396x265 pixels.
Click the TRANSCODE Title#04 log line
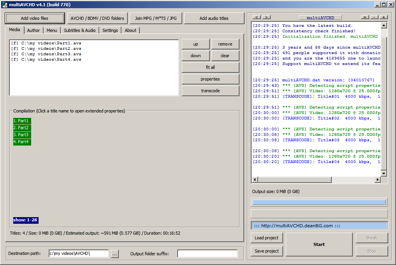point(317,162)
